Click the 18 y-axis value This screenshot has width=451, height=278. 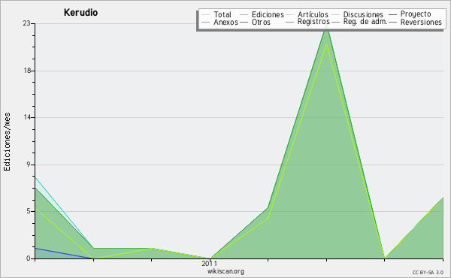27,71
